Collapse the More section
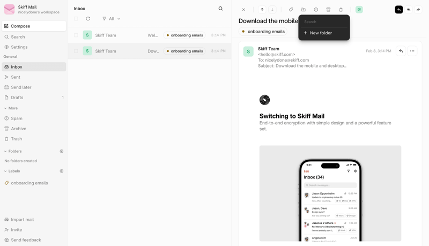The height and width of the screenshot is (246, 429). [x=11, y=108]
